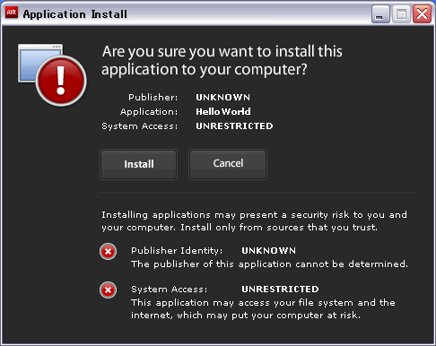This screenshot has height=346, width=436.
Task: Click 'publisher cannot be determined' description
Action: pos(269,264)
